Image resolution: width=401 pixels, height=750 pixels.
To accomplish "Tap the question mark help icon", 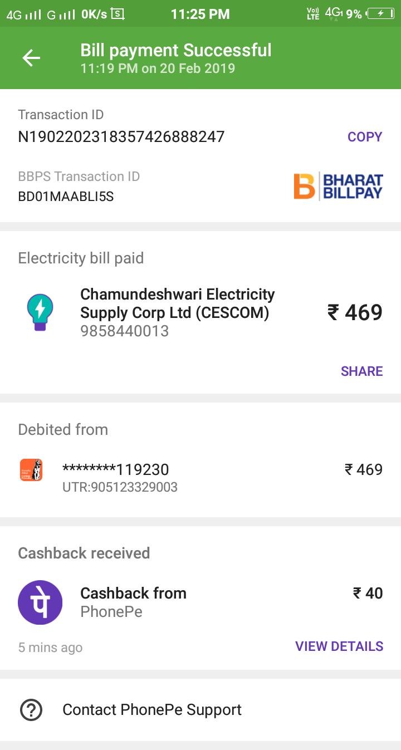I will 31,710.
